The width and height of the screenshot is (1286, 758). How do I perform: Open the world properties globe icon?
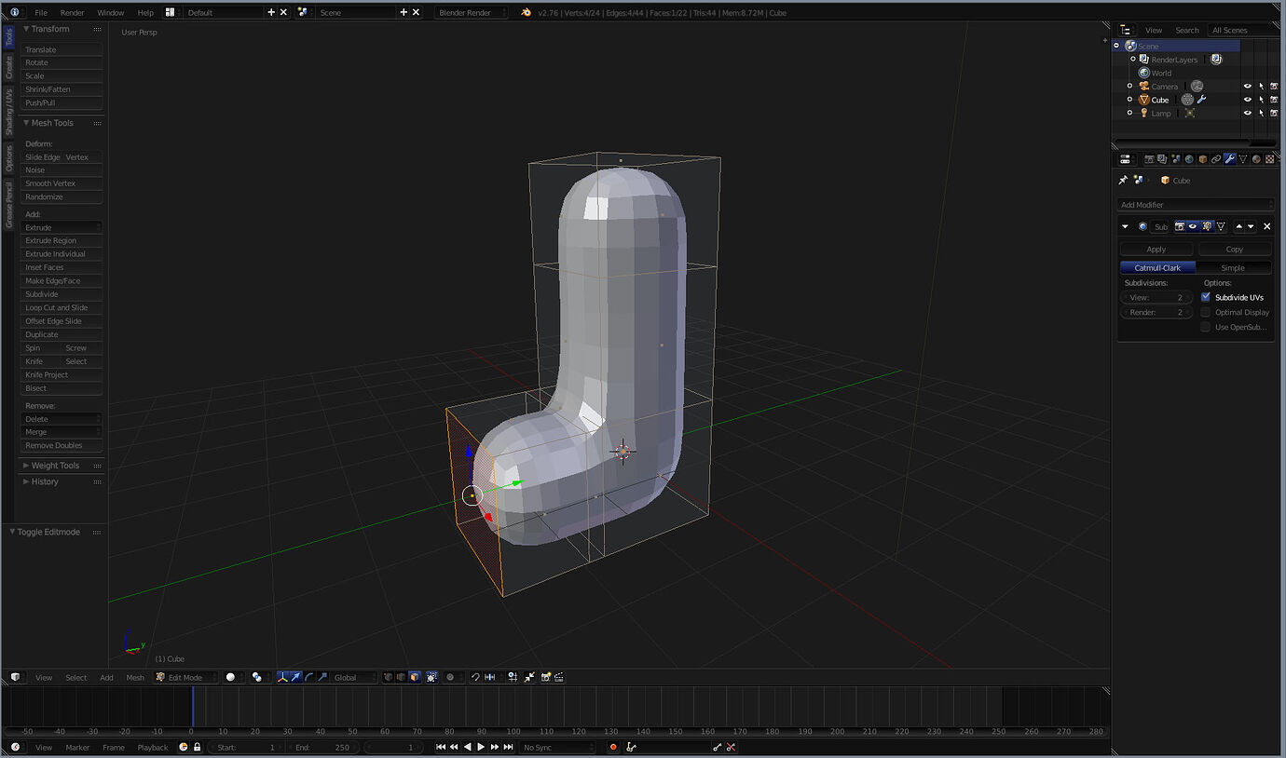point(1189,159)
